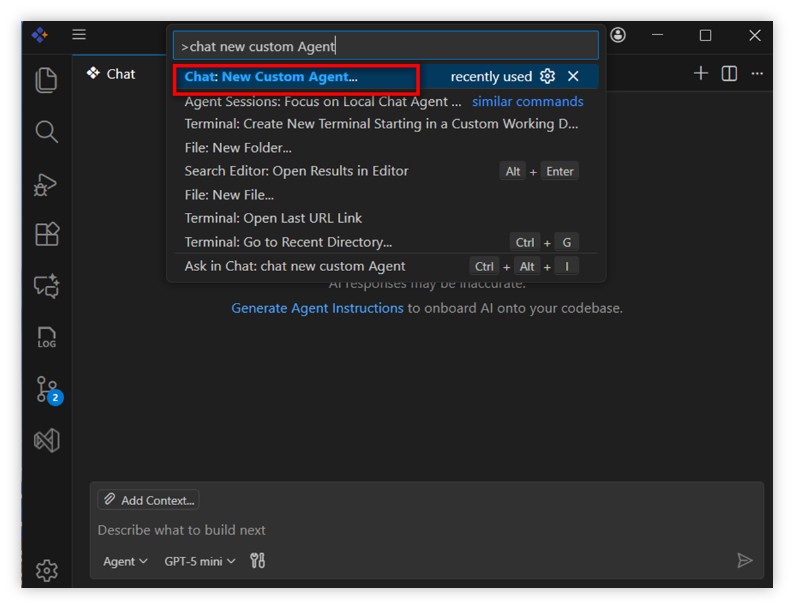Select Chat: New Custom Agent command
794x609 pixels.
point(271,77)
